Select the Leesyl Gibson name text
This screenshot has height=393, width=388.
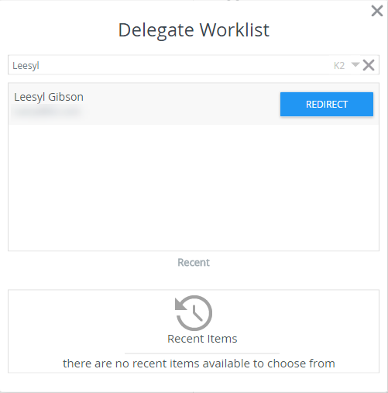pyautogui.click(x=49, y=97)
